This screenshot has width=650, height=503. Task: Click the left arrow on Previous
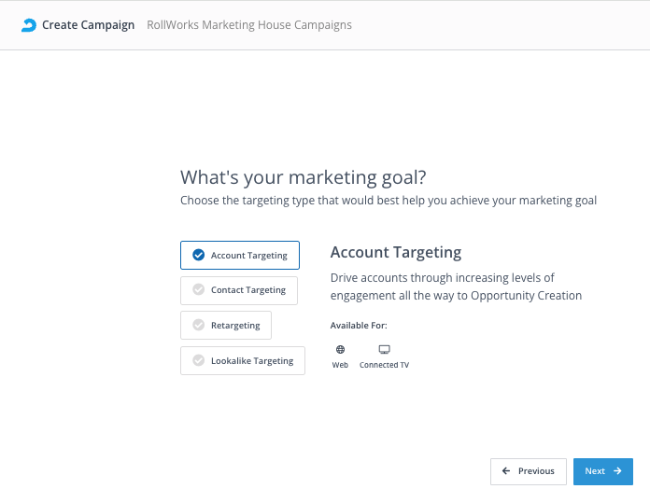[506, 471]
